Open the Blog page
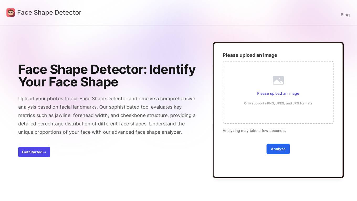 click(345, 15)
